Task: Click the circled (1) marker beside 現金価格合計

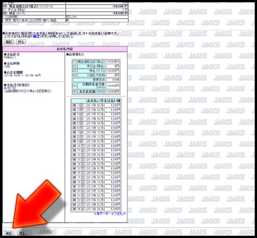Action: click(75, 62)
